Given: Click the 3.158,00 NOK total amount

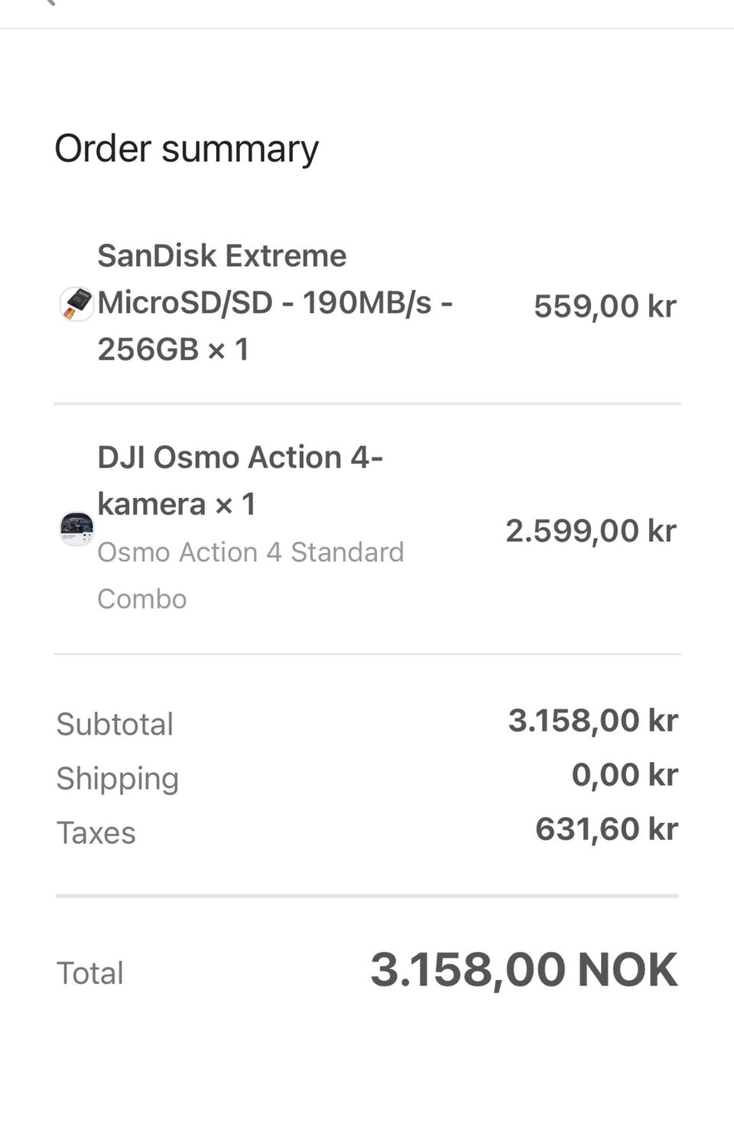Looking at the screenshot, I should point(524,970).
